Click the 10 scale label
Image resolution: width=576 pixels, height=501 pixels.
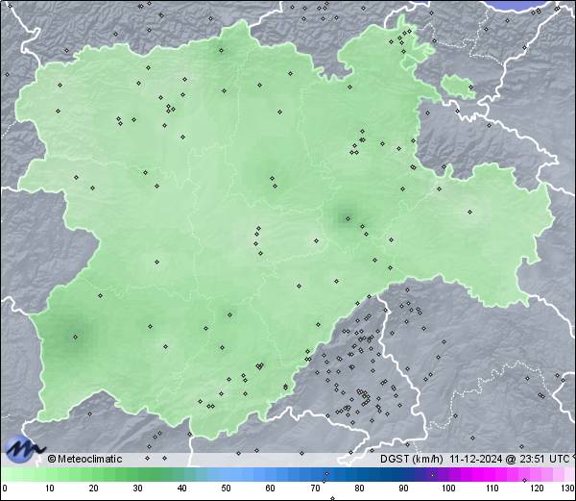point(50,488)
